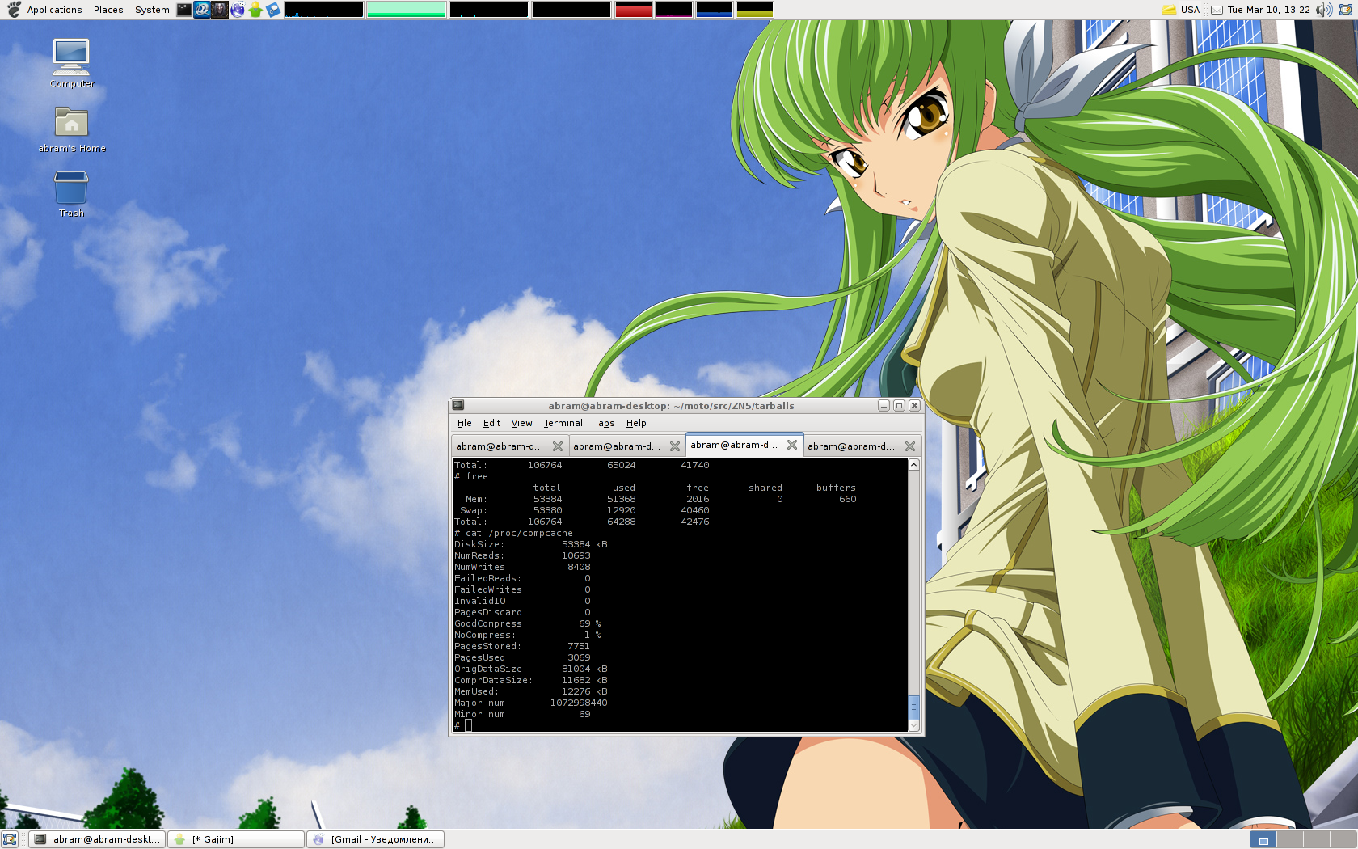1358x849 pixels.
Task: Click the terminal command prompt cursor
Action: click(x=468, y=725)
